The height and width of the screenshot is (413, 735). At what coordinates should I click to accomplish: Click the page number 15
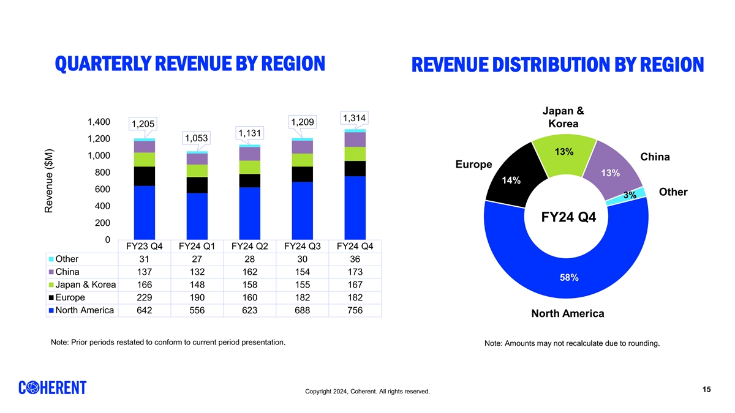click(706, 390)
